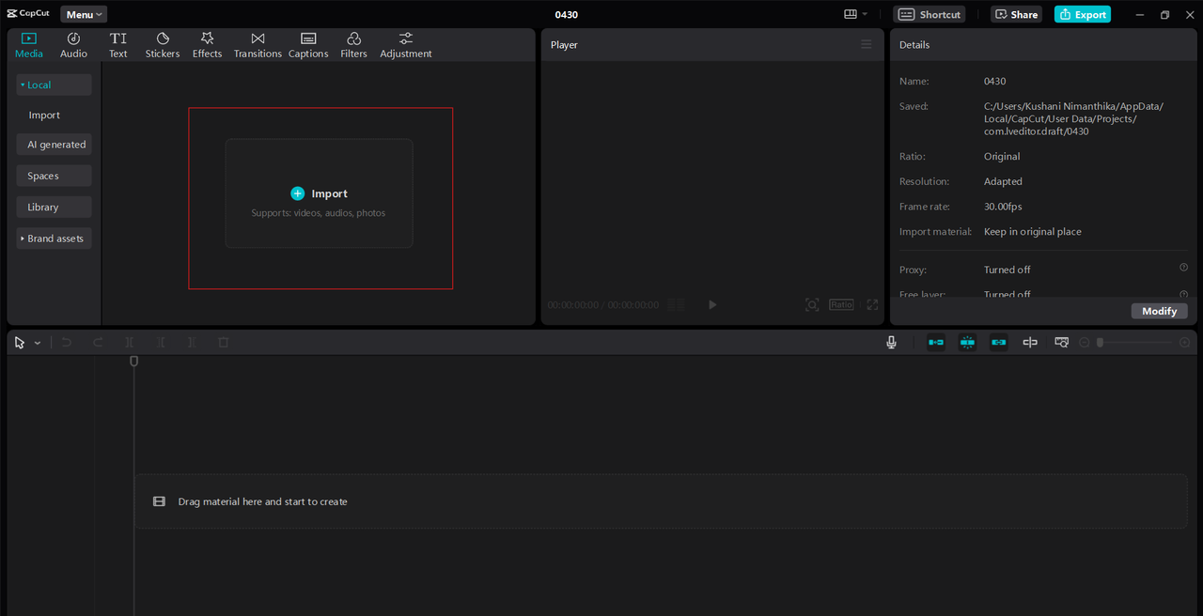Click the Shortcut button

pyautogui.click(x=930, y=14)
